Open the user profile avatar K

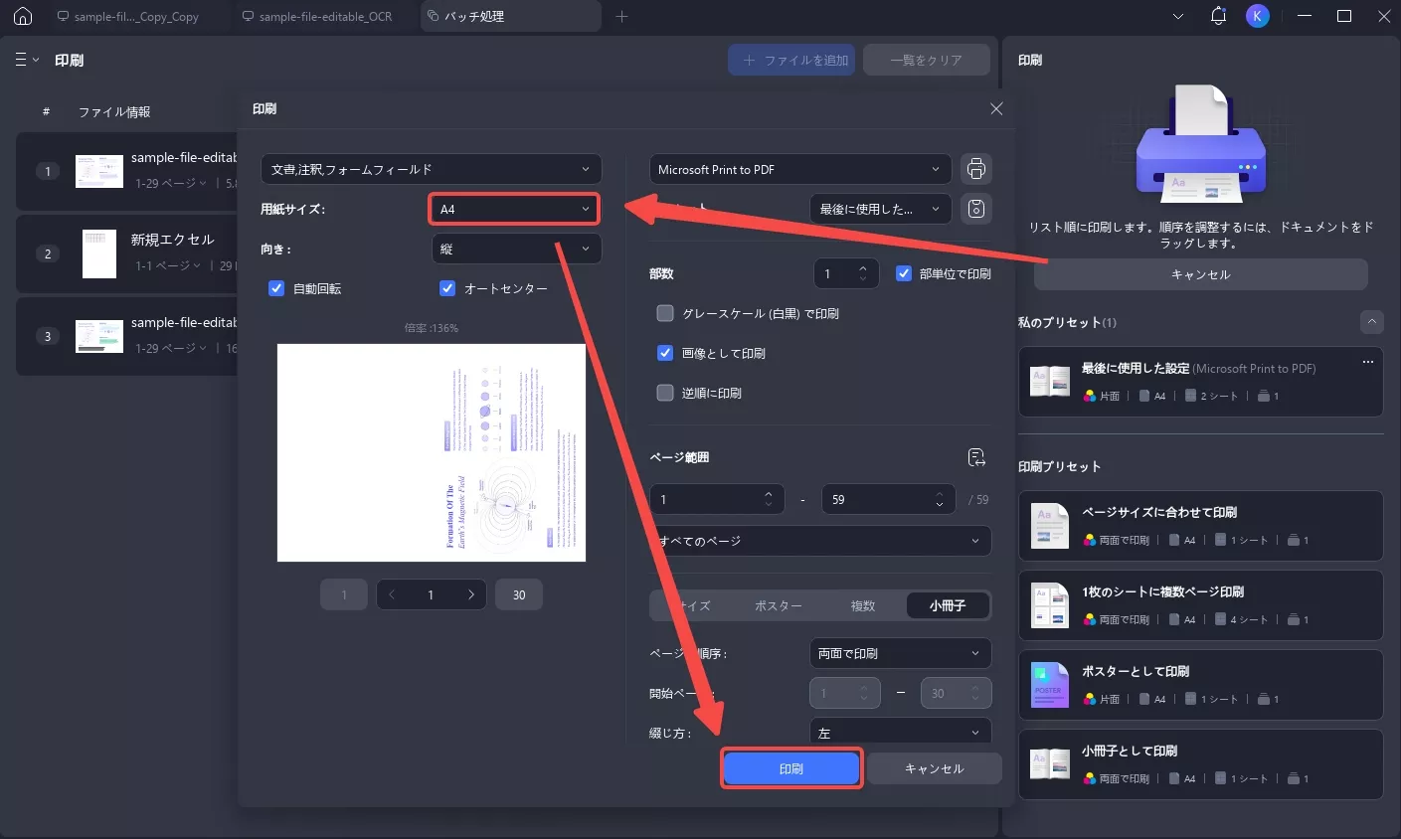click(x=1258, y=16)
